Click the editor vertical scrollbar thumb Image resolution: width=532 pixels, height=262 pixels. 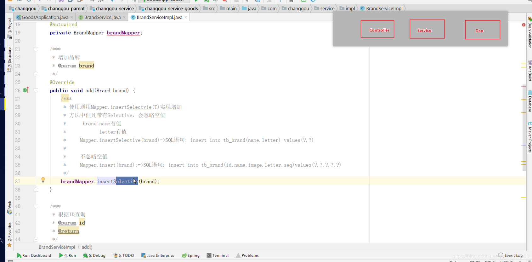[524, 128]
